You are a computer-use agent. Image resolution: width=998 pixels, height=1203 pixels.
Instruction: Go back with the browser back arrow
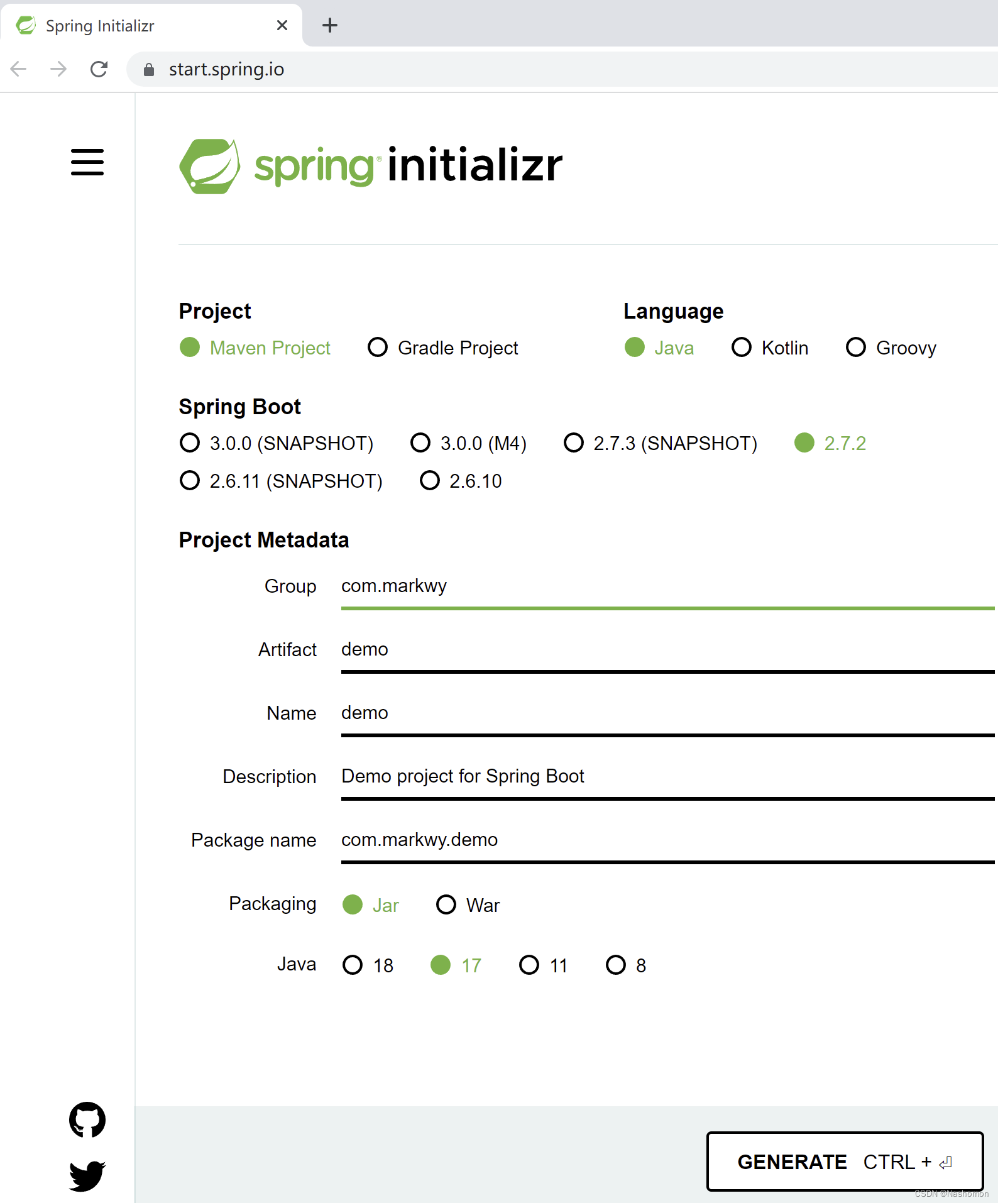coord(19,69)
